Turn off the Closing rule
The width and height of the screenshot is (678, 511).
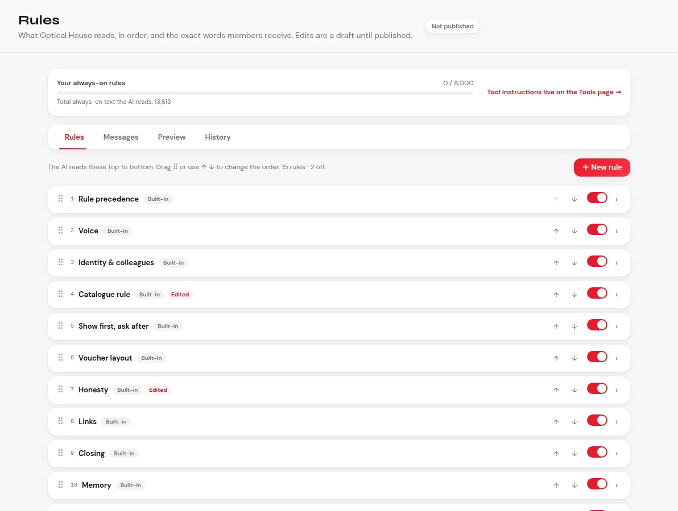(597, 452)
